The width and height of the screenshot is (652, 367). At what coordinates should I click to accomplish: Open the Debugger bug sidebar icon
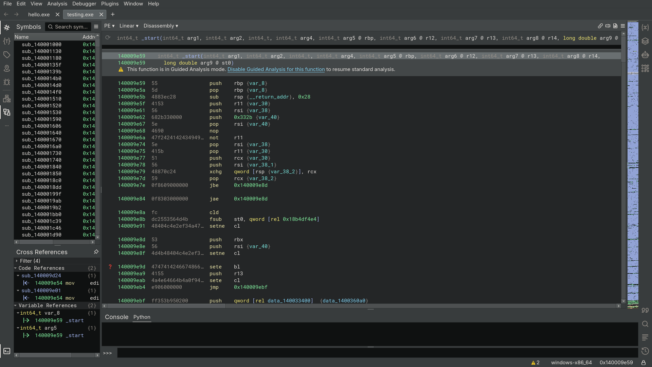coord(7,82)
